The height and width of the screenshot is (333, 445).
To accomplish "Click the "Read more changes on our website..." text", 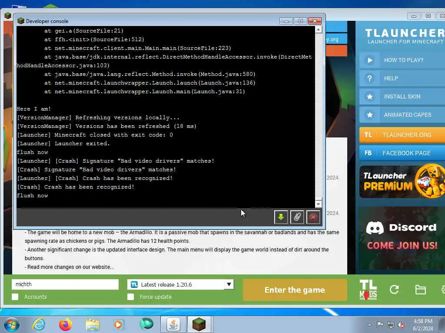I will (x=71, y=267).
